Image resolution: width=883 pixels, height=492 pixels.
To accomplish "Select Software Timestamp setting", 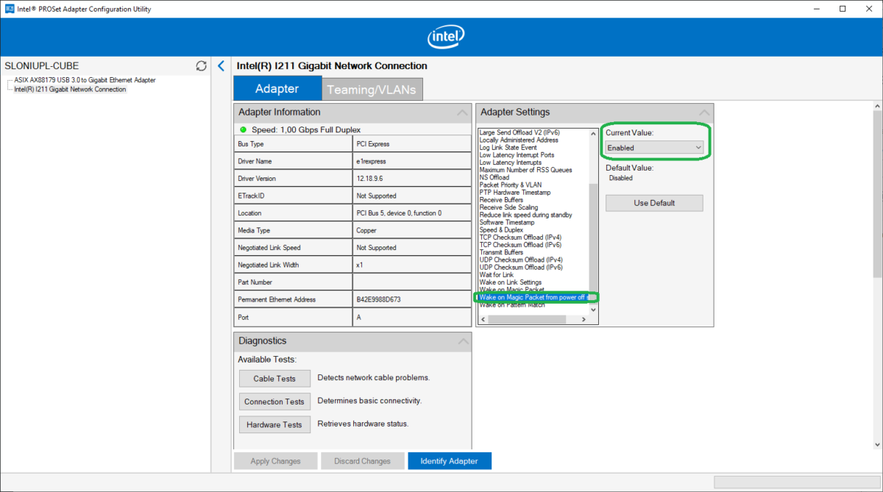I will [506, 222].
